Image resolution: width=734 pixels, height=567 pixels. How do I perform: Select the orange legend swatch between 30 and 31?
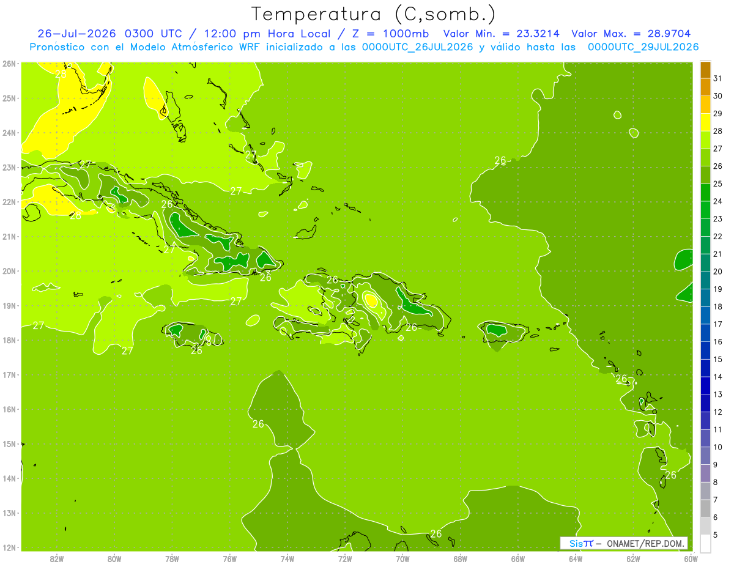pos(705,87)
